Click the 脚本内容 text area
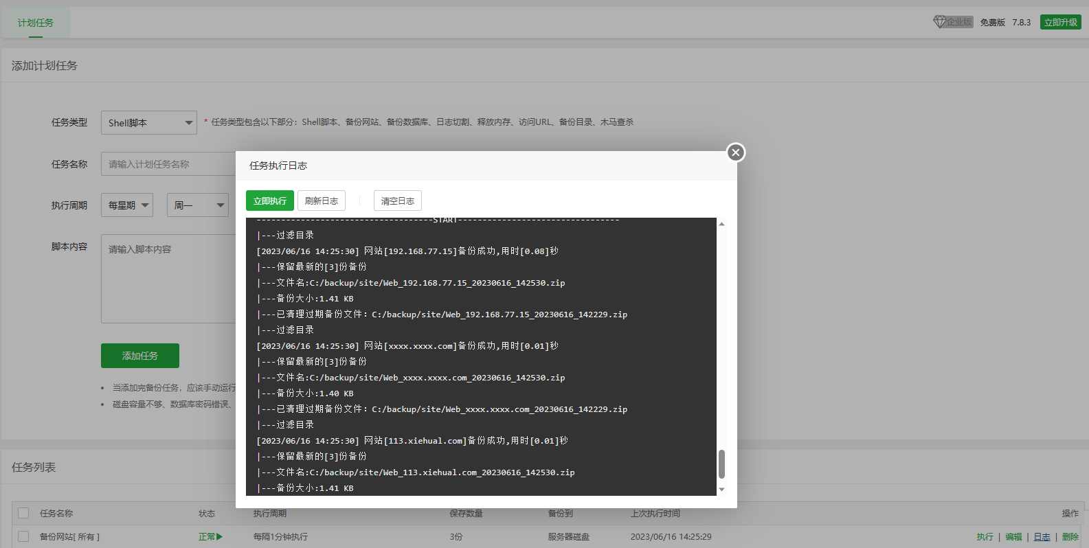The width and height of the screenshot is (1089, 548). tap(168, 279)
